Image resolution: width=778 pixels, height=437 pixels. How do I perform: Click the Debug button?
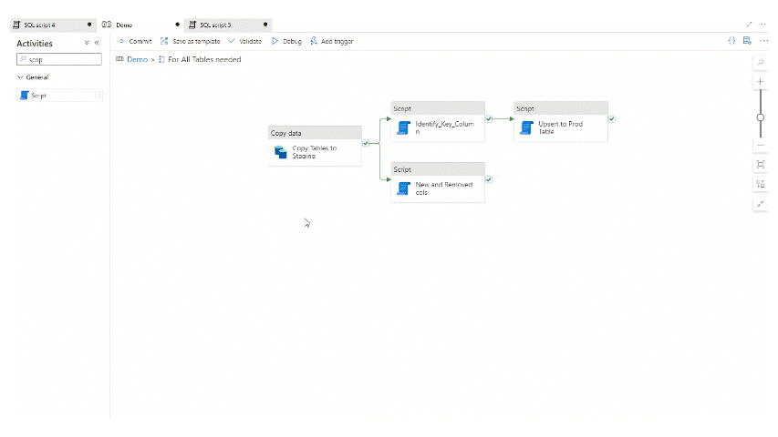click(x=286, y=41)
